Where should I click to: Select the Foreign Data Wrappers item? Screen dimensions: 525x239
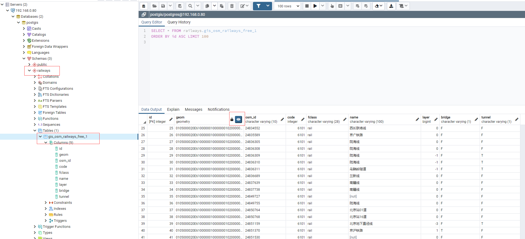pyautogui.click(x=50, y=46)
